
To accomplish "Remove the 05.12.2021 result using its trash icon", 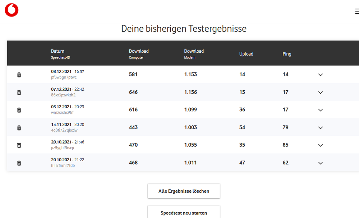I will coord(19,110).
